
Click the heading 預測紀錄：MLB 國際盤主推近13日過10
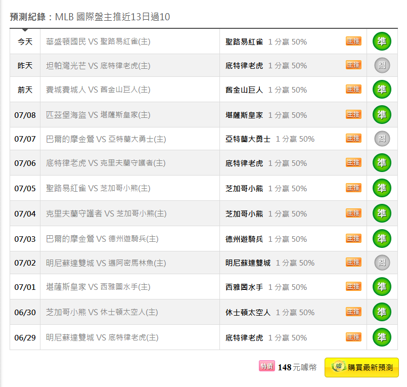[90, 17]
